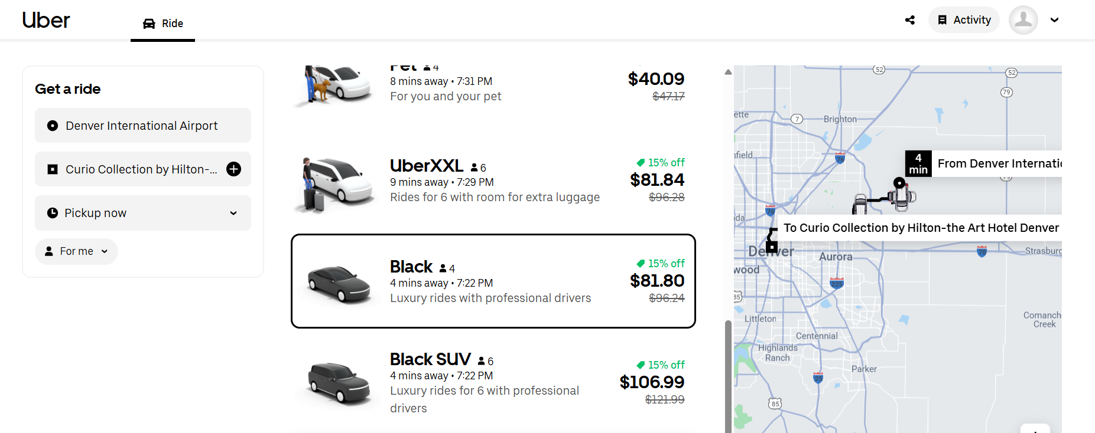This screenshot has width=1095, height=433.
Task: Expand the Pickup now dropdown
Action: point(143,213)
